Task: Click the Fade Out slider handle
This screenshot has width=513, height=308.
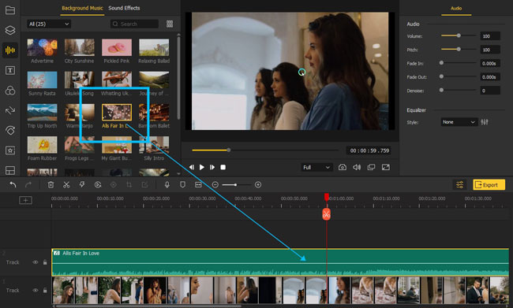Action: tap(441, 76)
